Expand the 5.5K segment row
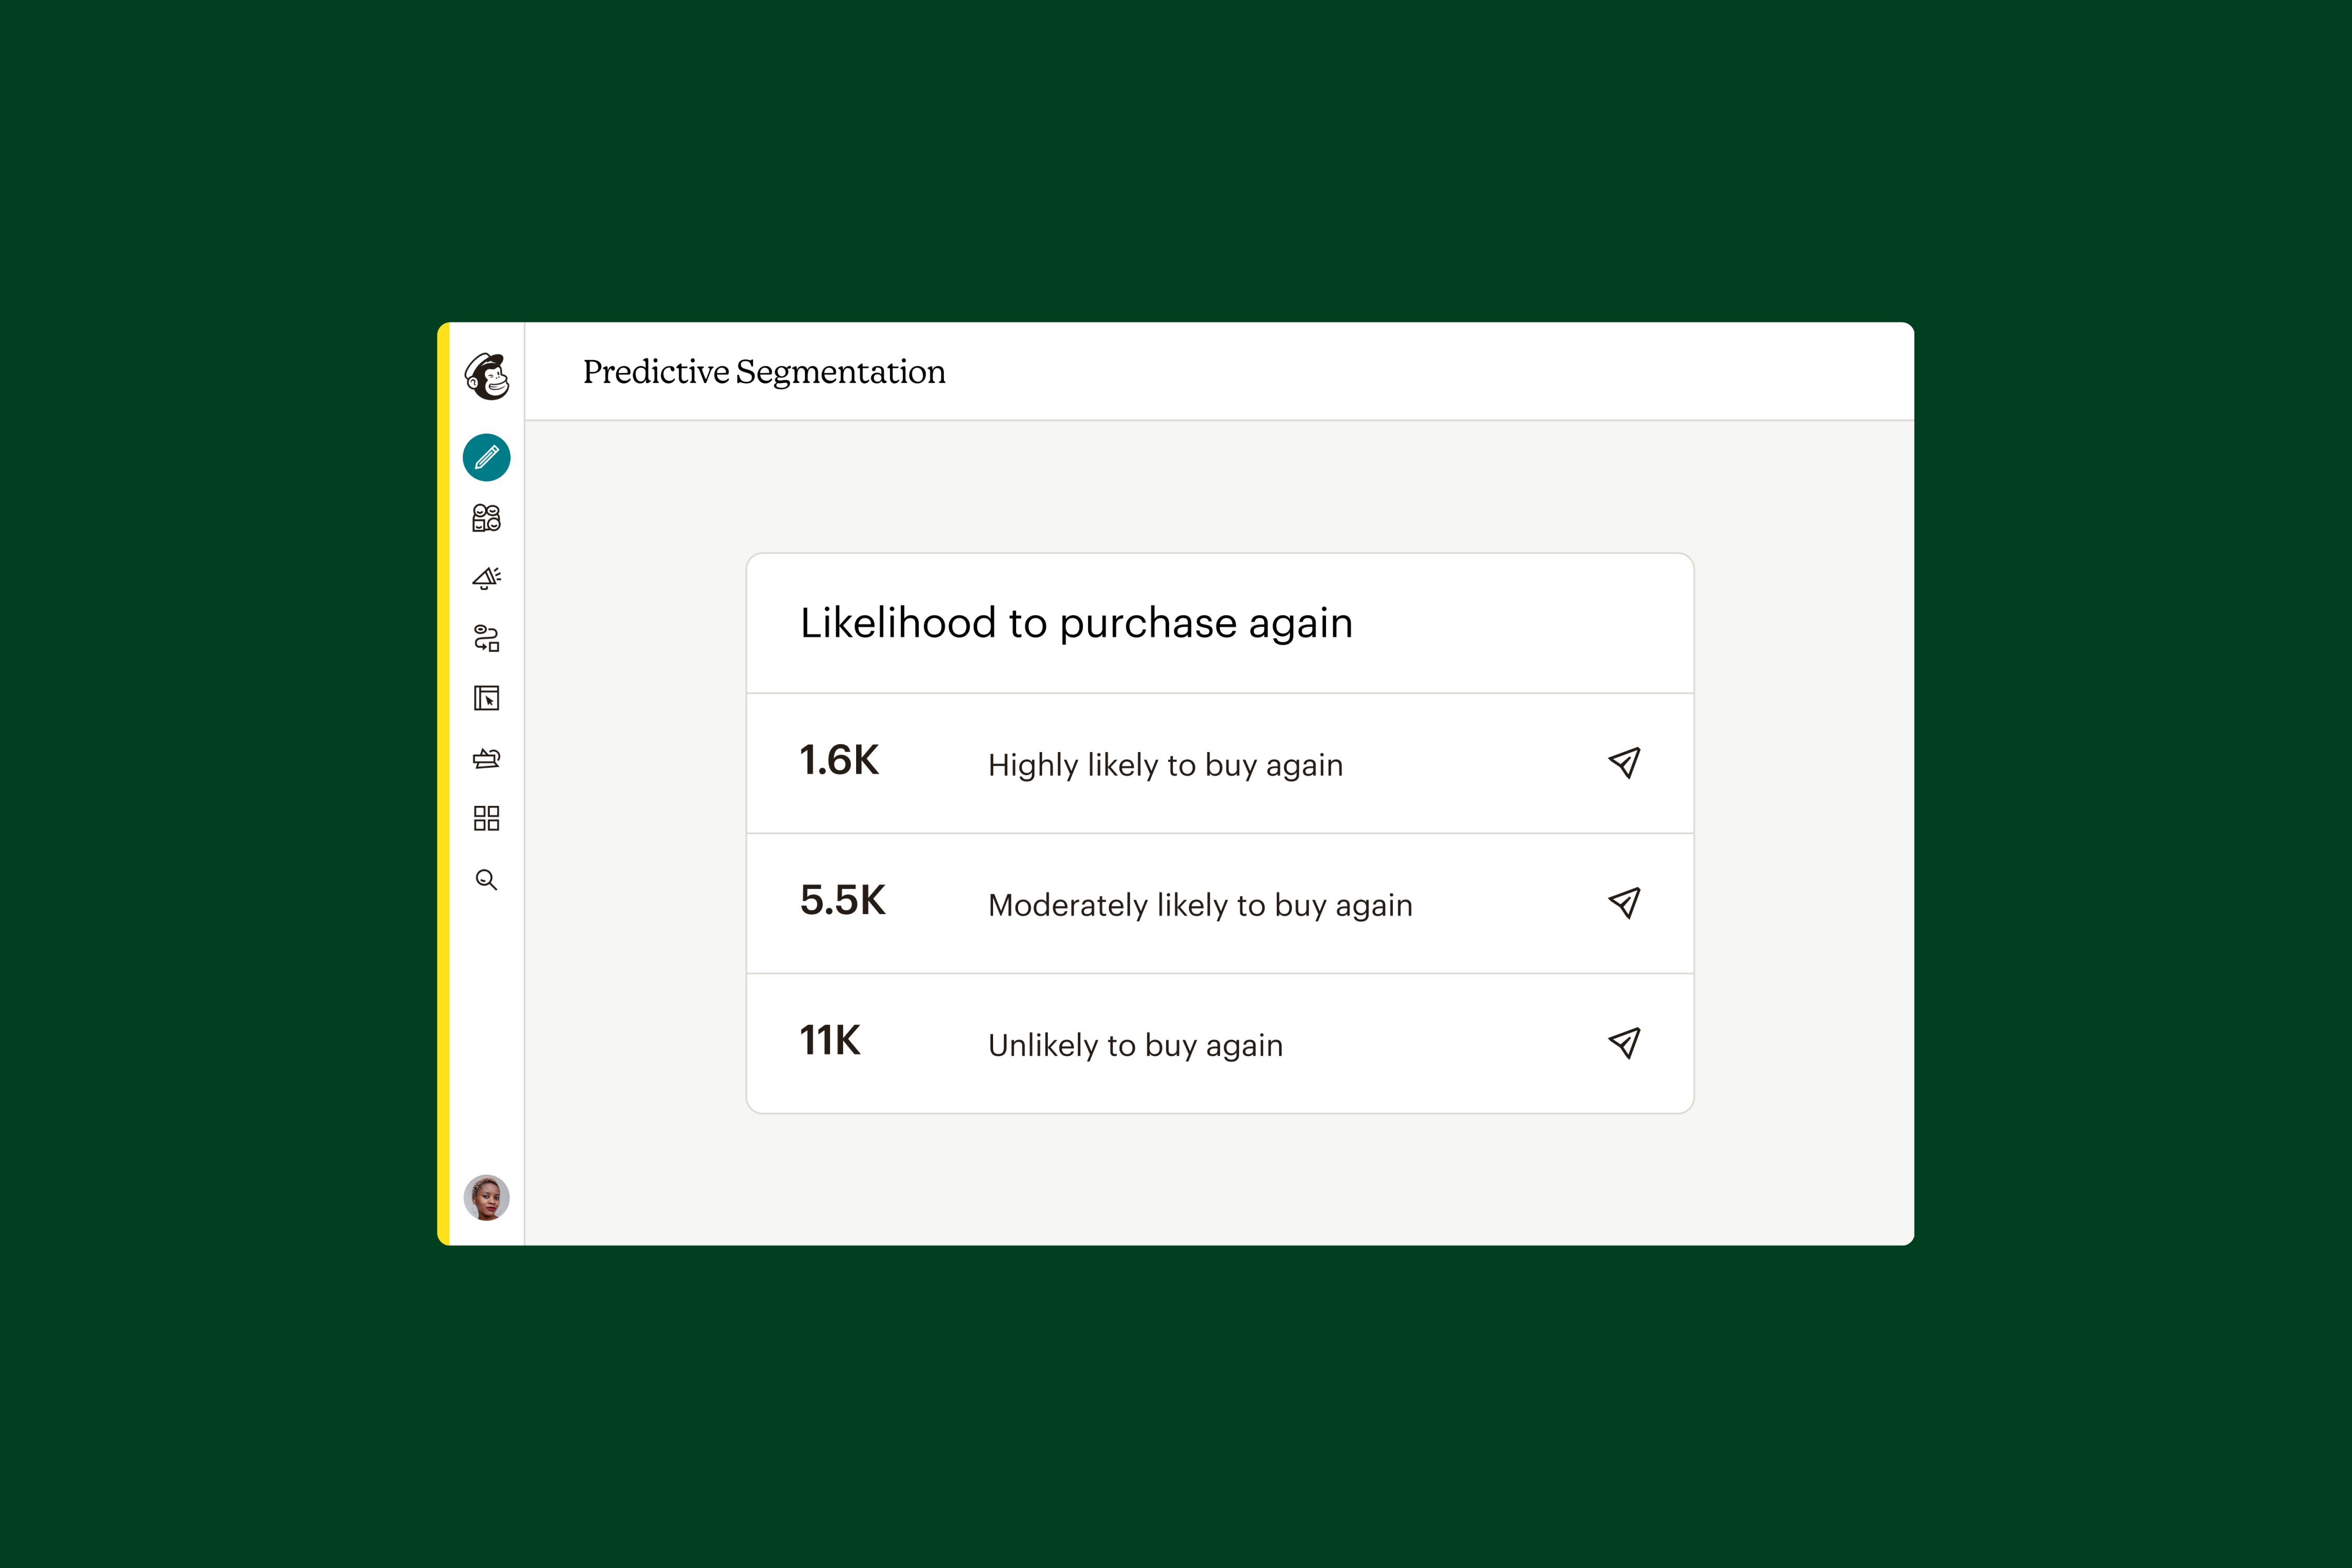This screenshot has height=1568, width=2352. pos(1220,905)
